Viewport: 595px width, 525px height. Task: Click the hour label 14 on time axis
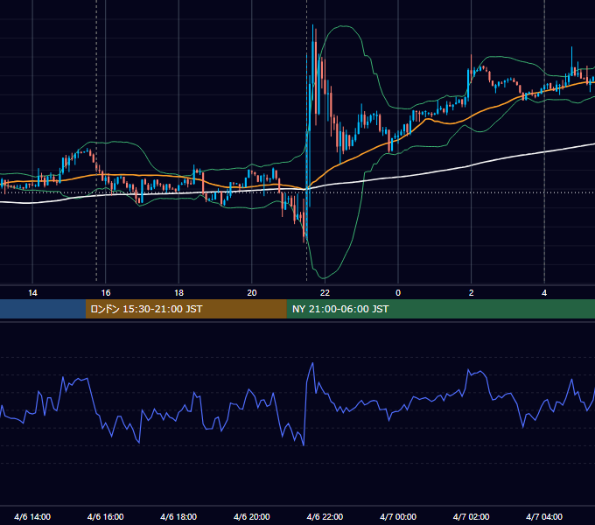pyautogui.click(x=32, y=293)
